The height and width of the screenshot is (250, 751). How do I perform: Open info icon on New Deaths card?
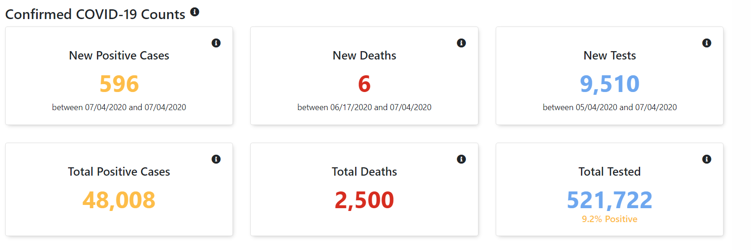461,43
